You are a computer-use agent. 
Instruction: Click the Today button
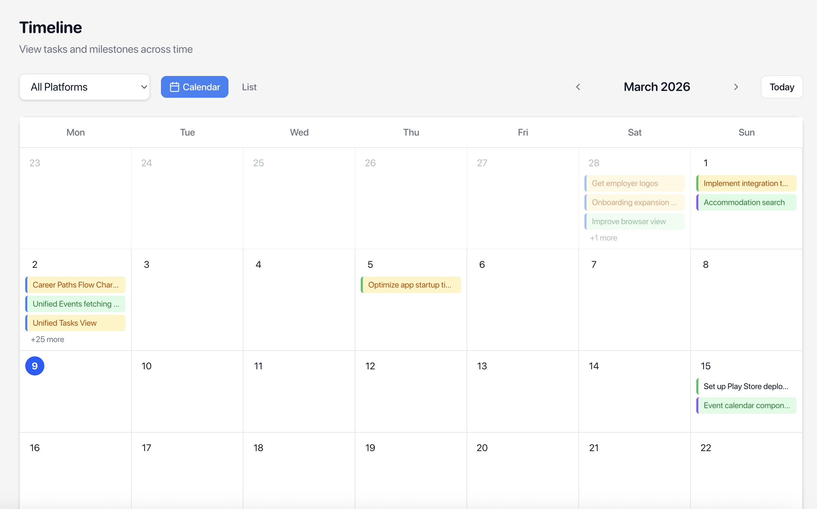(782, 87)
